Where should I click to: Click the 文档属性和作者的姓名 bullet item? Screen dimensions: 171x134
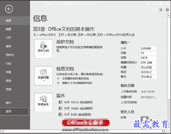75,79
